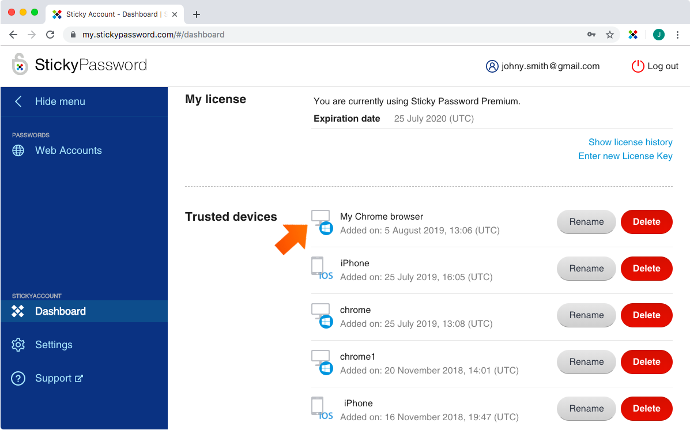Bookmark the page with the star icon
The width and height of the screenshot is (690, 430).
pyautogui.click(x=610, y=35)
